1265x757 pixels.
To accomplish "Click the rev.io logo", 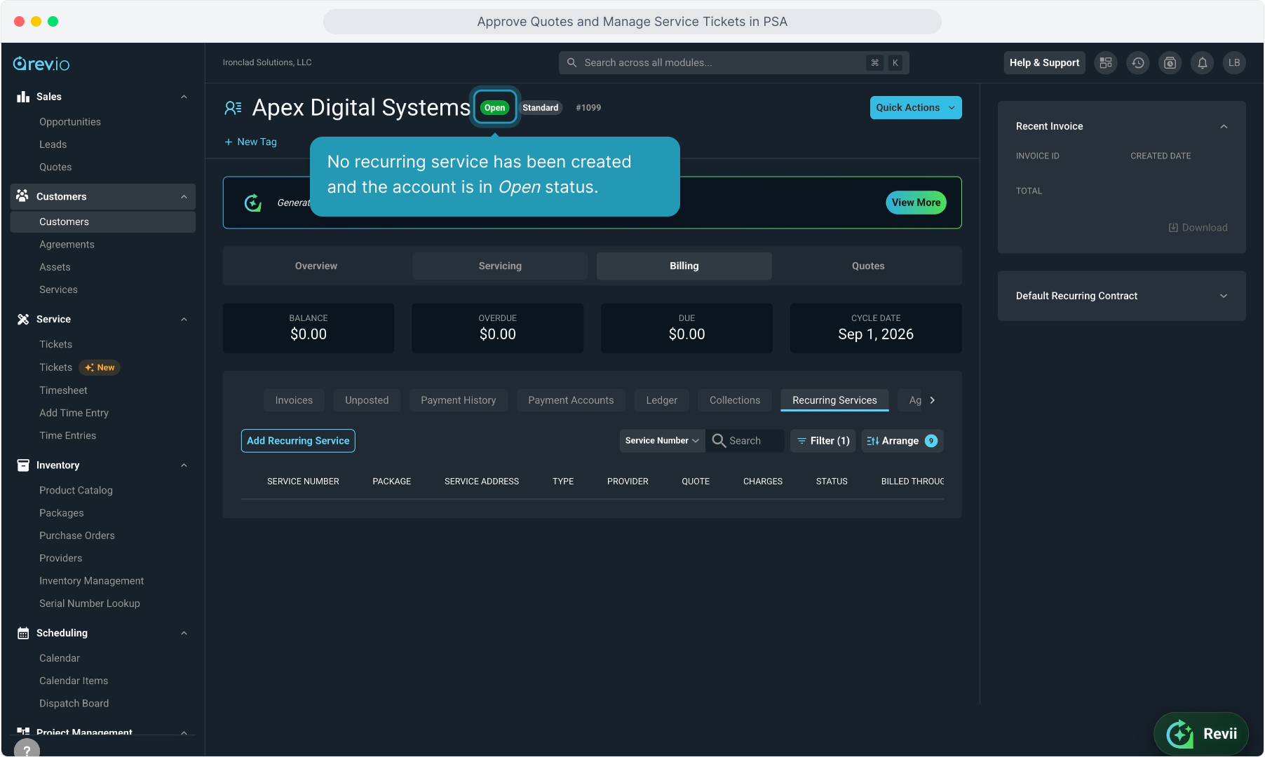I will pyautogui.click(x=41, y=64).
